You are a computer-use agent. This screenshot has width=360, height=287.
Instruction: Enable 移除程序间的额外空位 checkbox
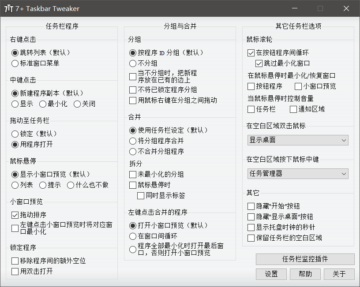(x=15, y=261)
